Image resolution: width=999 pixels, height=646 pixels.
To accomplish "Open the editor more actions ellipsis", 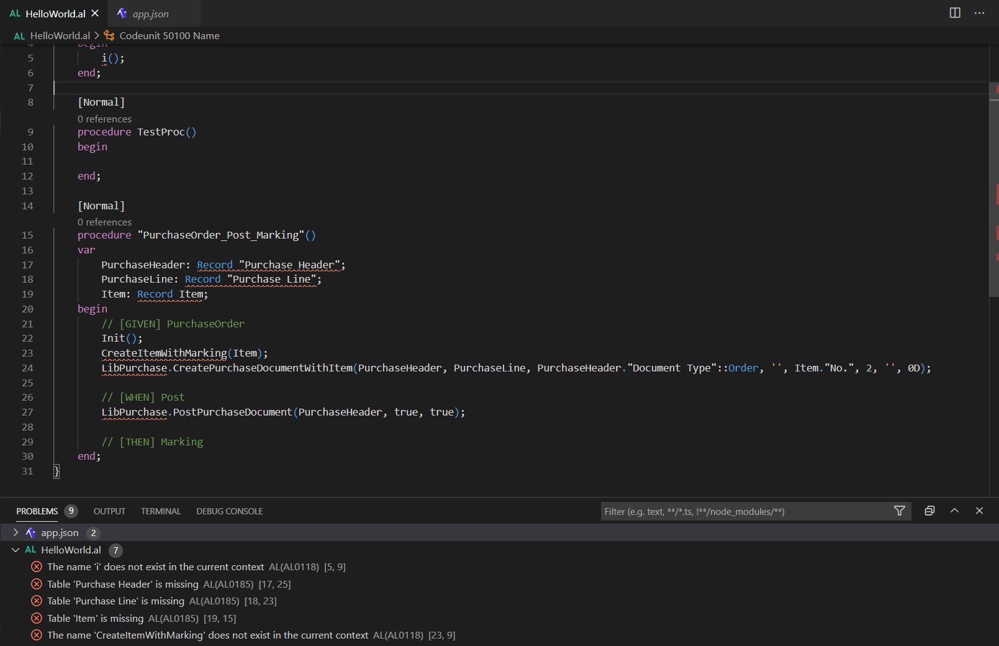I will pos(979,13).
